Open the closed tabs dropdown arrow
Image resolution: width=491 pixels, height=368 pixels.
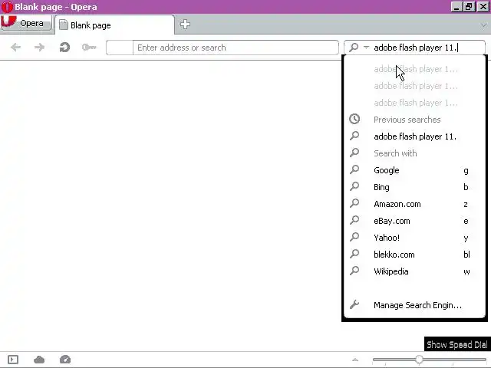pos(484,25)
